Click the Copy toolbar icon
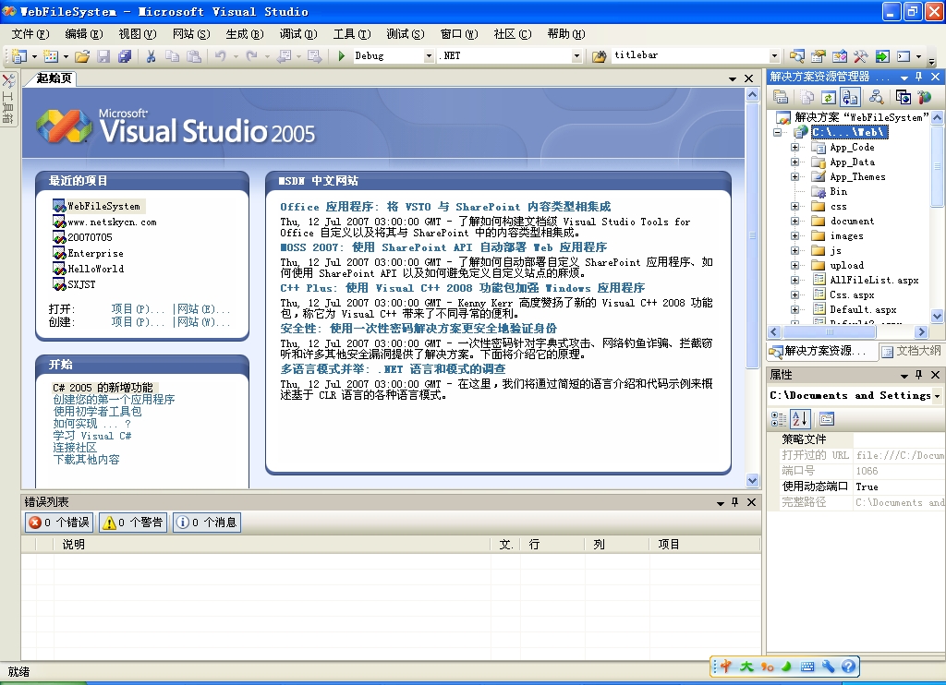Image resolution: width=946 pixels, height=685 pixels. point(173,56)
